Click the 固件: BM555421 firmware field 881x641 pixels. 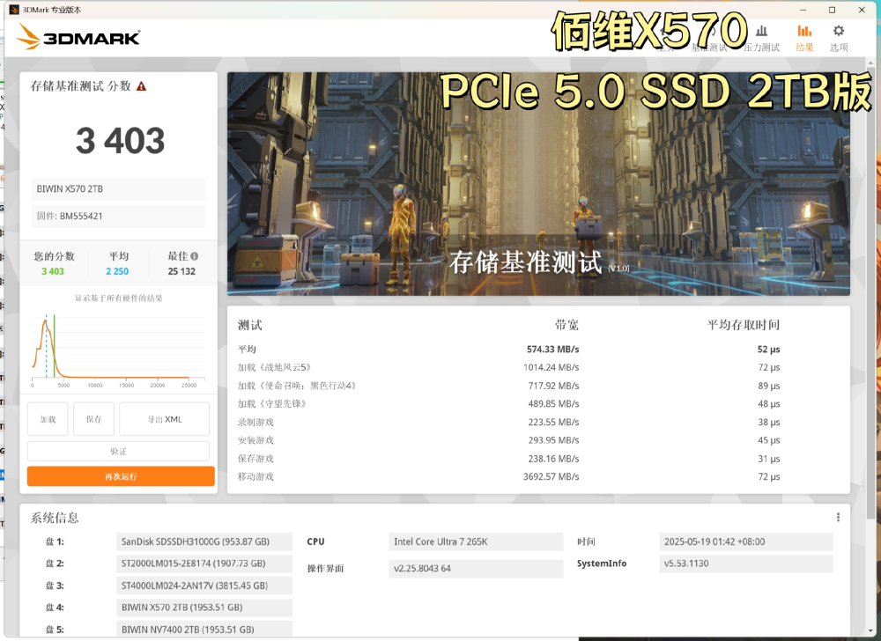118,216
